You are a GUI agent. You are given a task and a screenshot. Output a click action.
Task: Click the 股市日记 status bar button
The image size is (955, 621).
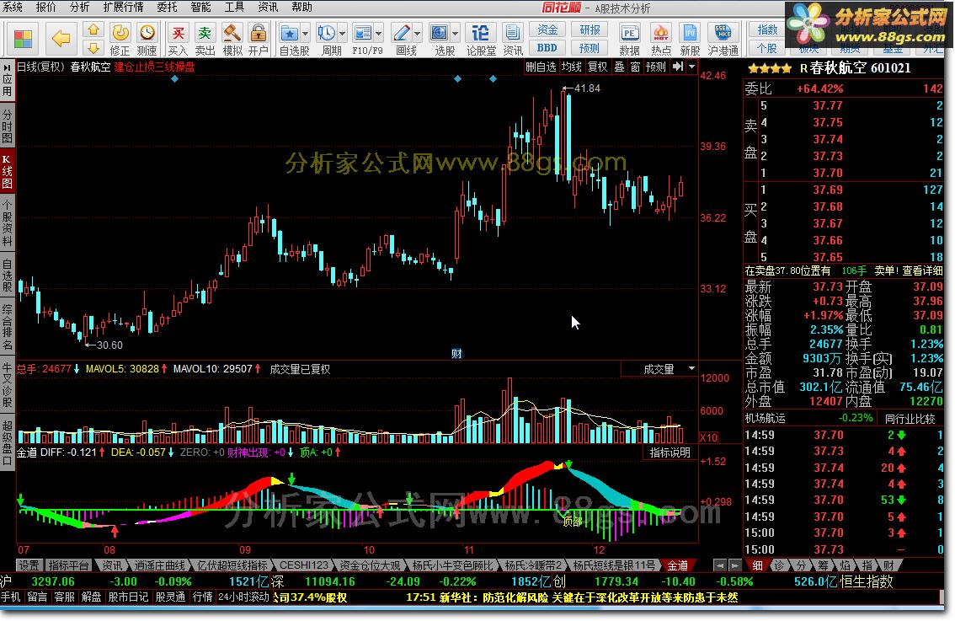[x=128, y=597]
